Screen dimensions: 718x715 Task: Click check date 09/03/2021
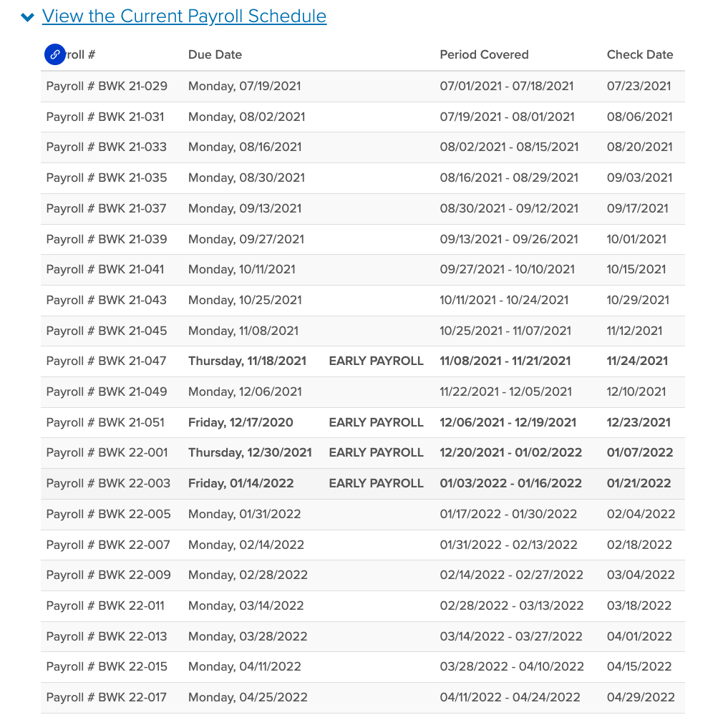[x=640, y=177]
